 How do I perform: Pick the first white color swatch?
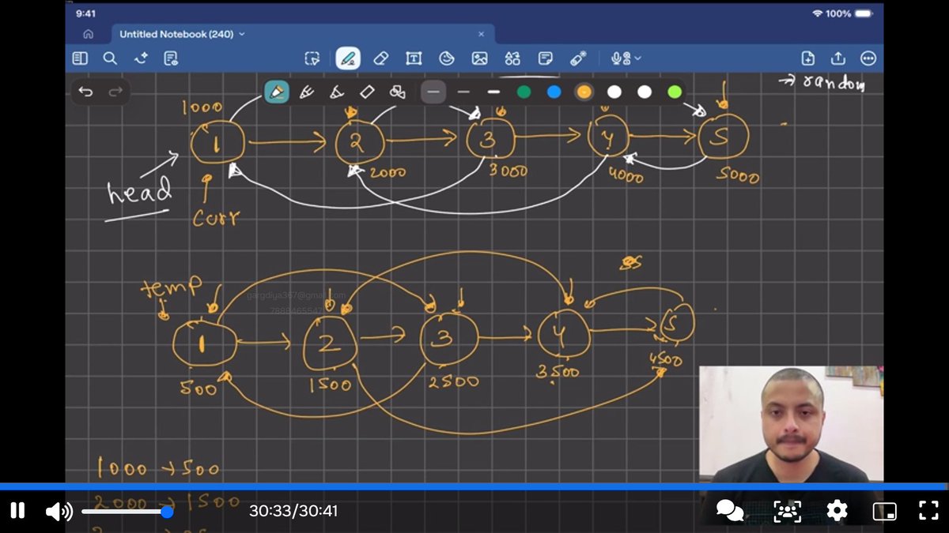[x=614, y=92]
